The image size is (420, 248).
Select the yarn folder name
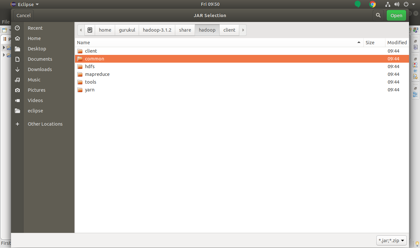[x=90, y=90]
